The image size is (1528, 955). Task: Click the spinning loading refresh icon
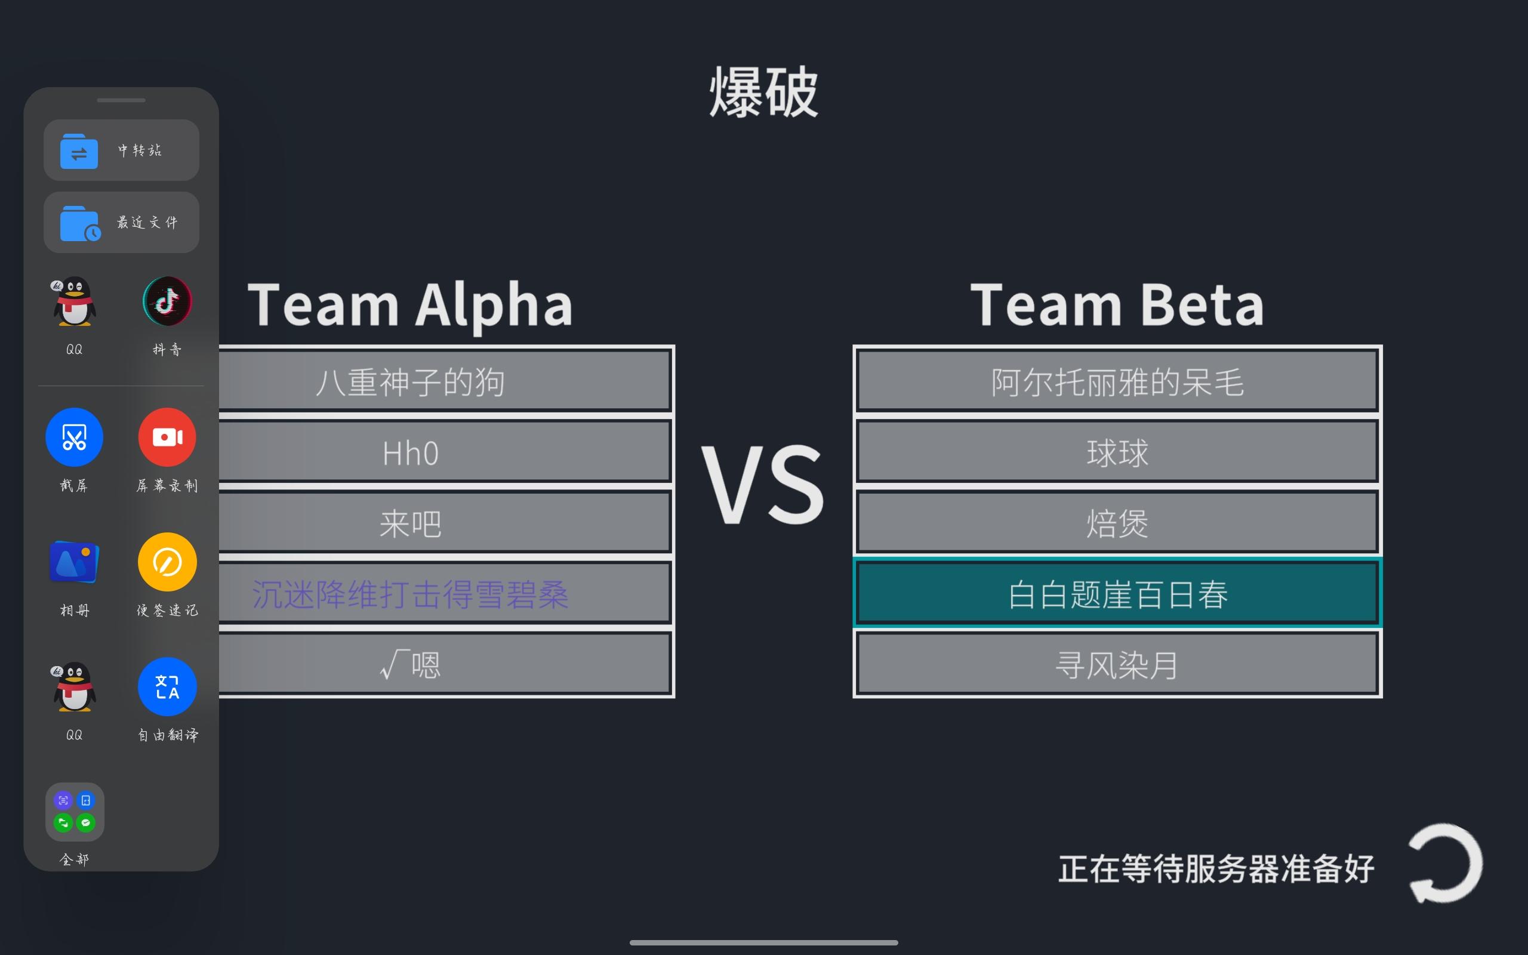(1445, 864)
